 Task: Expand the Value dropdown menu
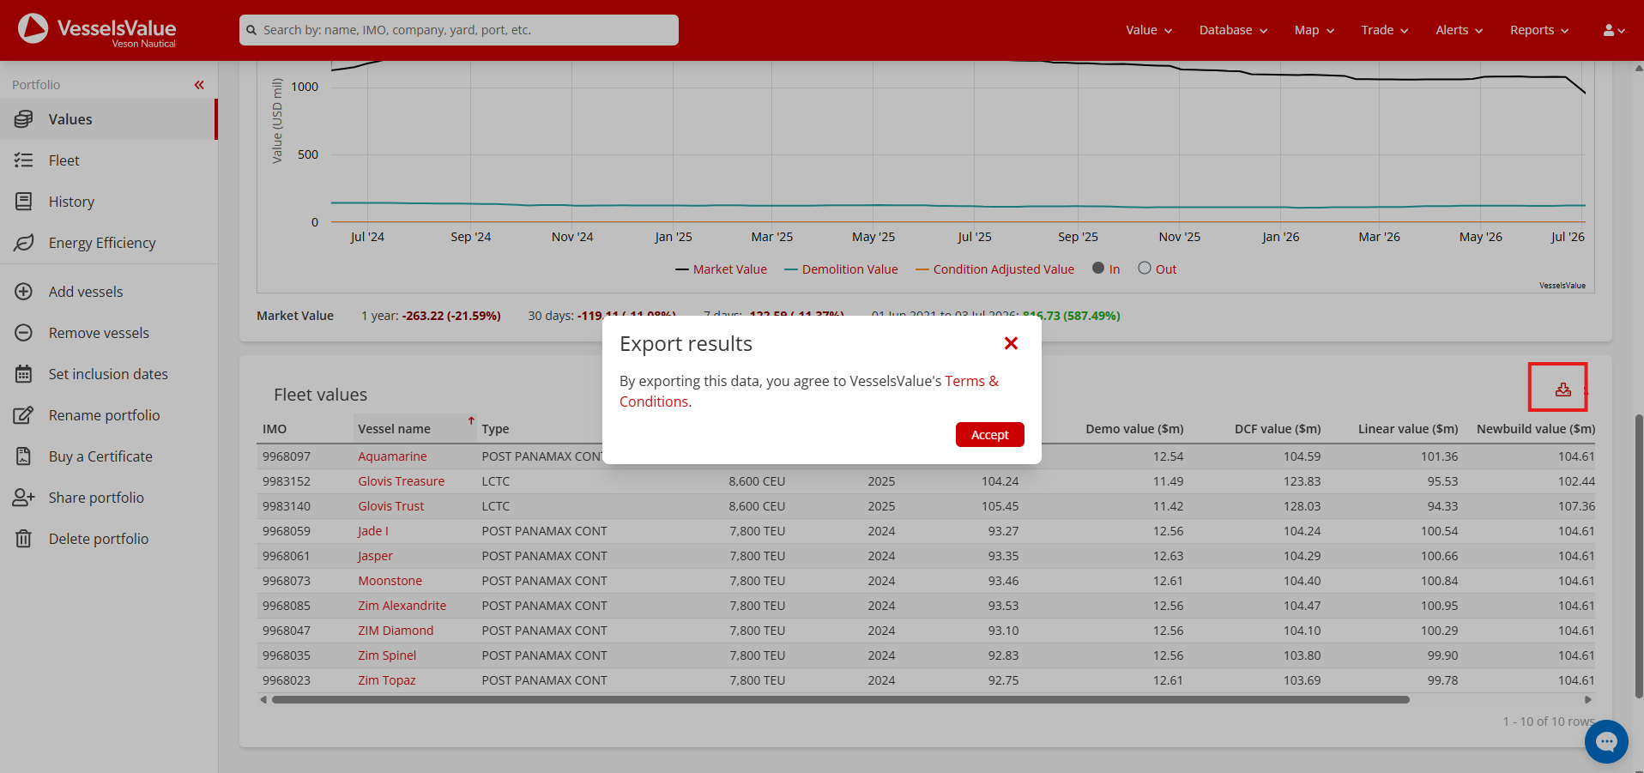click(1149, 30)
